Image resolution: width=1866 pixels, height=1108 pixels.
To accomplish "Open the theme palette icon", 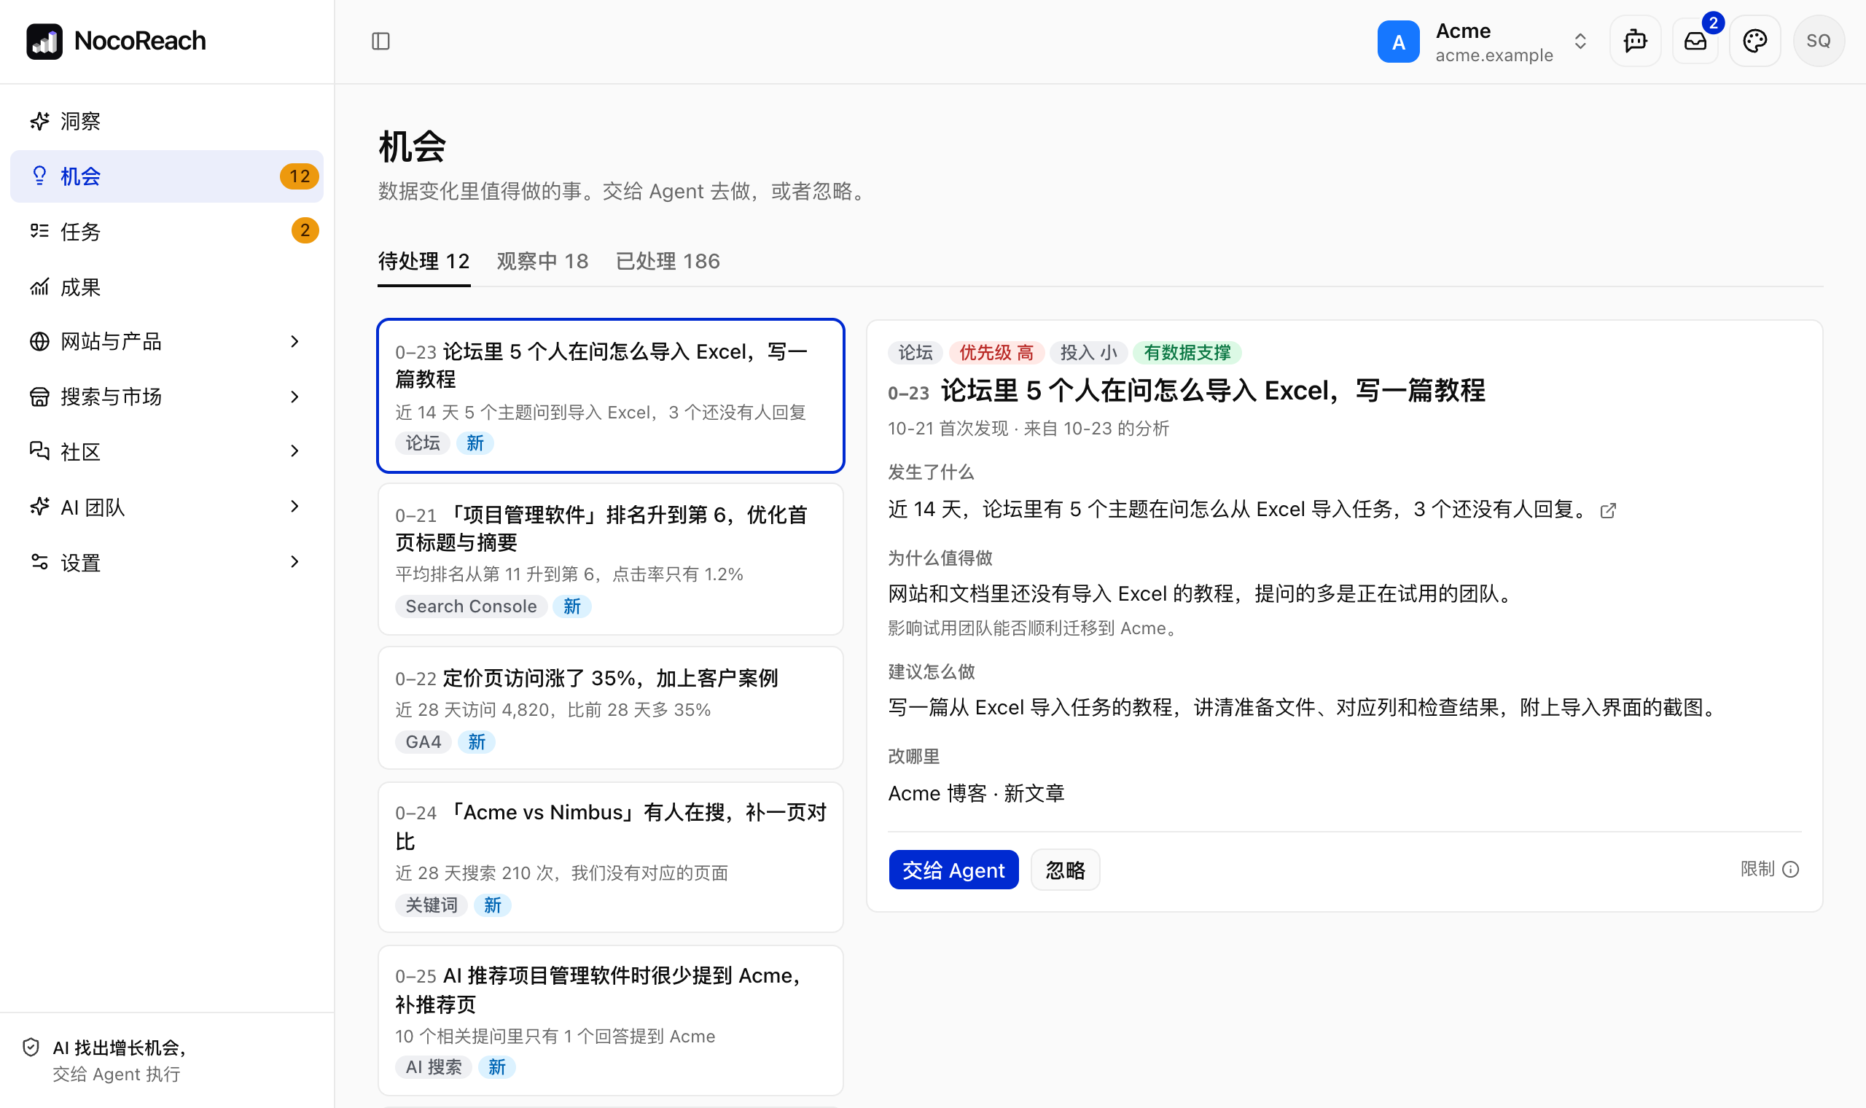I will click(1754, 41).
